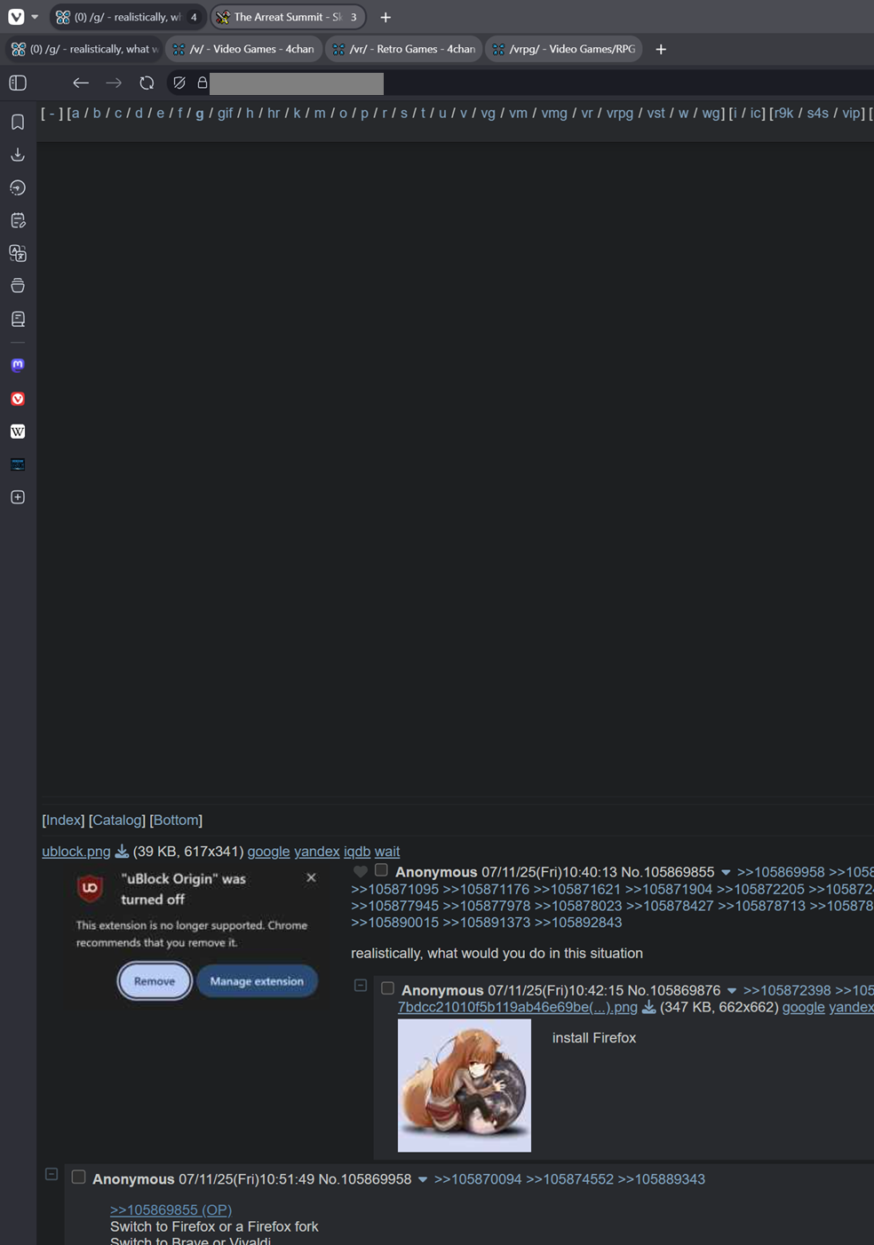Switch to /vrpg/ - Video Games/RPG tab
874x1245 pixels.
tap(564, 49)
